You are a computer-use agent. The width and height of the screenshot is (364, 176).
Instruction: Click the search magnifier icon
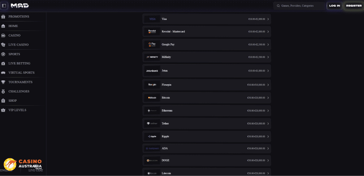[x=278, y=6]
